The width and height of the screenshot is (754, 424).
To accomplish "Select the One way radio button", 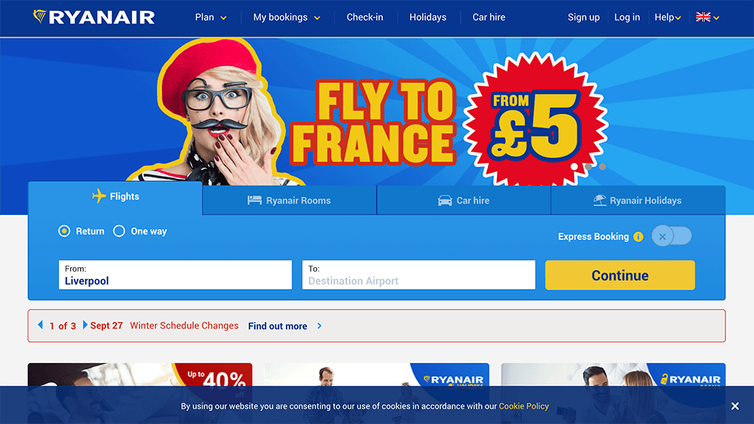I will [x=119, y=231].
